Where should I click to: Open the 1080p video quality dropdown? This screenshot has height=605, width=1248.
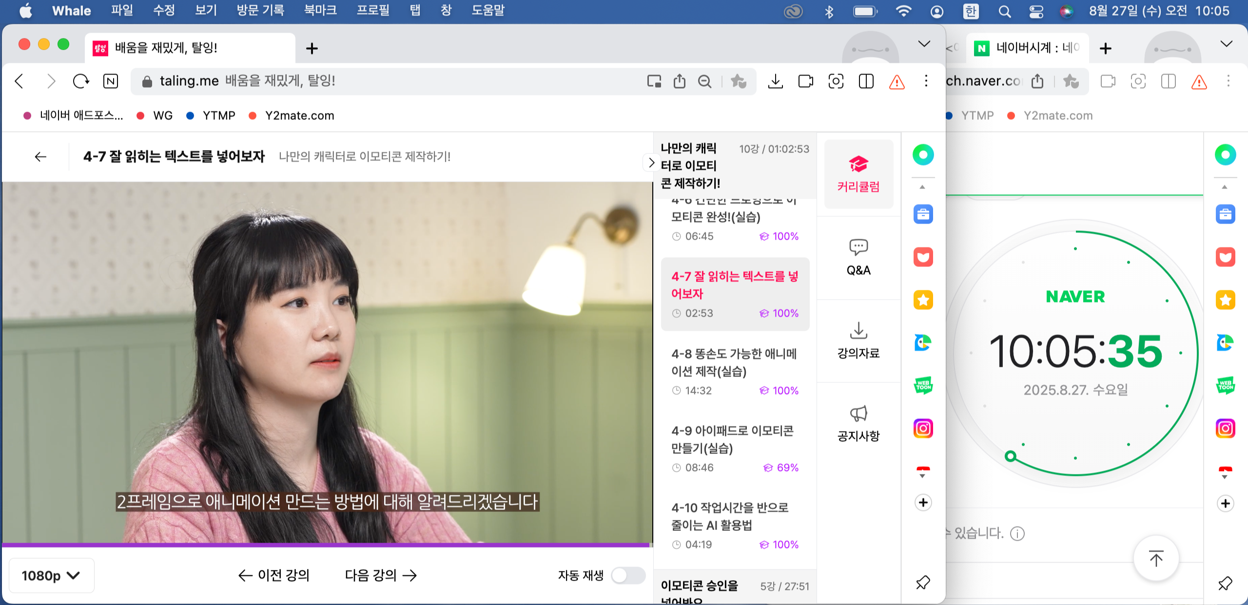coord(51,575)
